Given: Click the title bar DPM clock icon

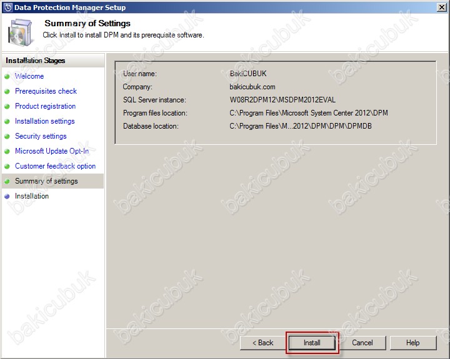Looking at the screenshot, I should pos(8,7).
